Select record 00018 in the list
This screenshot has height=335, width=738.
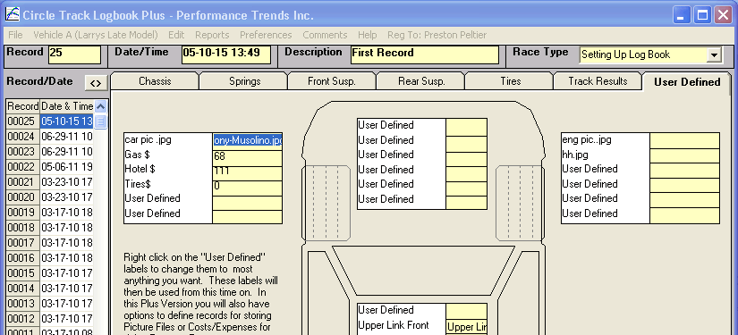pyautogui.click(x=50, y=228)
